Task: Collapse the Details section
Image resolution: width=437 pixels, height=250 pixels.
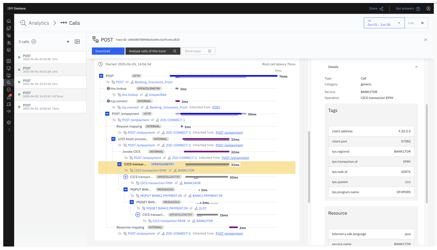Action: click(416, 67)
